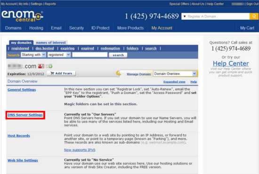This screenshot has width=259, height=174.
Task: Open the Host Records link
Action: 19,136
